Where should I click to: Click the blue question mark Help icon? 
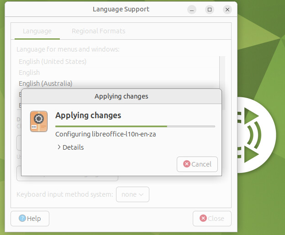[22, 218]
